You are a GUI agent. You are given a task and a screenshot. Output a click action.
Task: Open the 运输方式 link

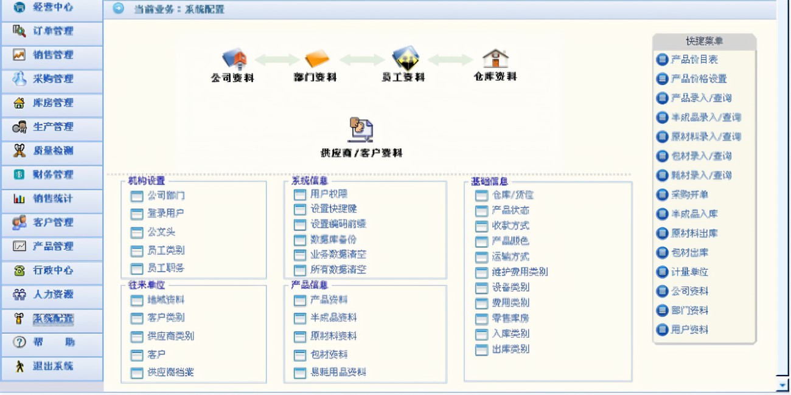click(x=510, y=256)
